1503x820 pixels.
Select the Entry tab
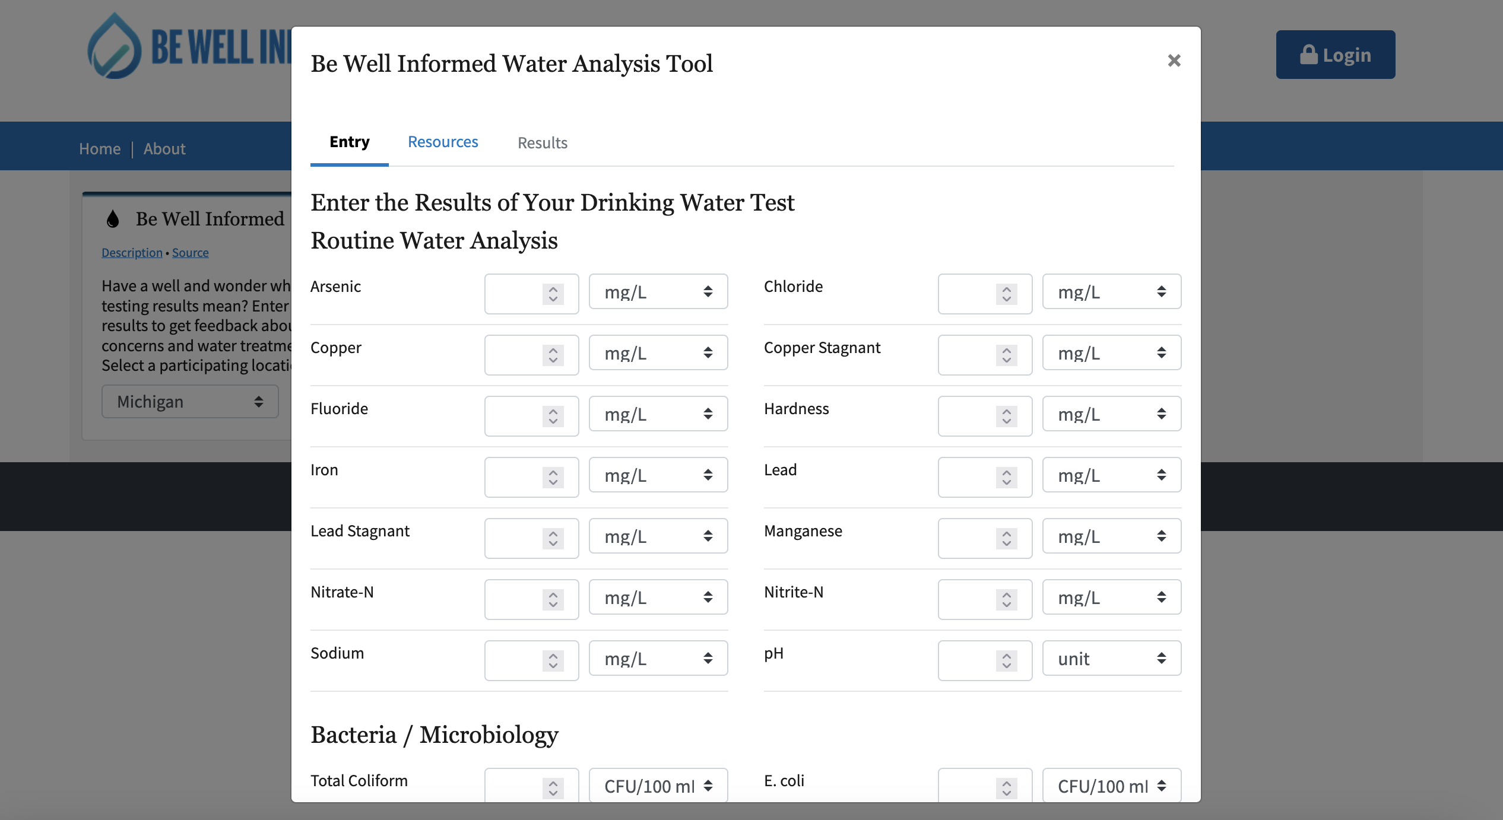pyautogui.click(x=349, y=142)
